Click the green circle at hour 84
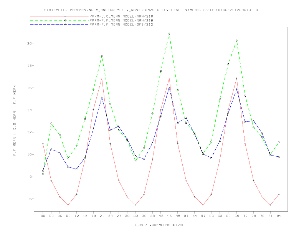304x235 pixels. click(279, 142)
